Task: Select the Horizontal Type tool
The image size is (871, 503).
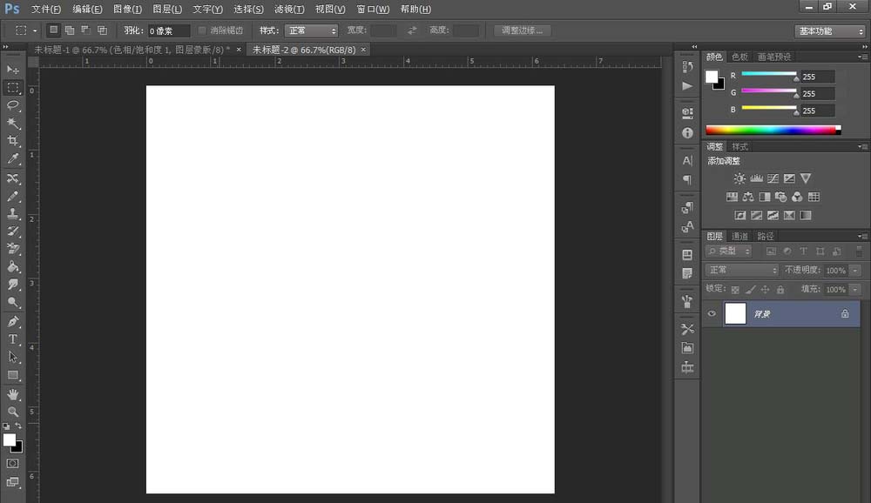Action: tap(13, 338)
